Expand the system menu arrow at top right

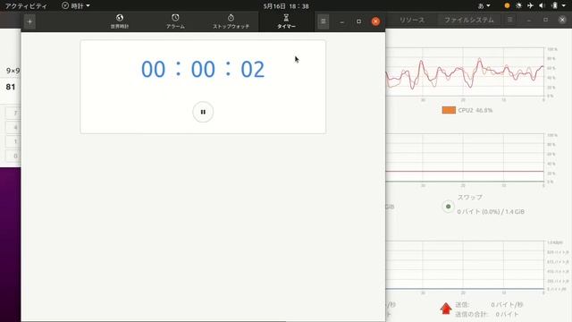(x=564, y=6)
